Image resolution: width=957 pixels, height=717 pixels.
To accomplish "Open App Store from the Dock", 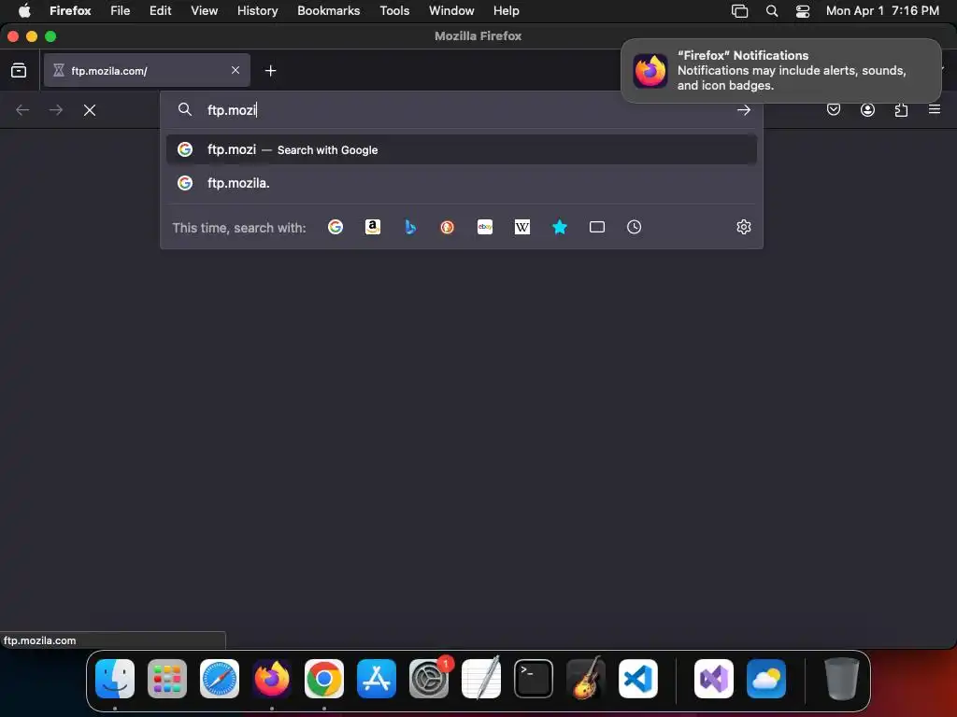I will [377, 679].
